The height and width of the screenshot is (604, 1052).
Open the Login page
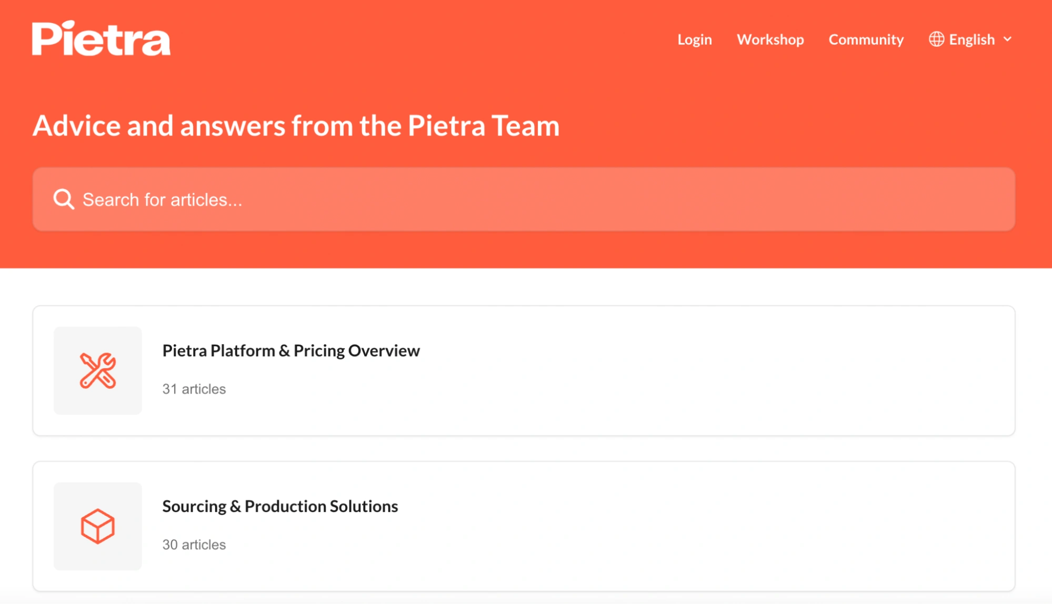(695, 39)
